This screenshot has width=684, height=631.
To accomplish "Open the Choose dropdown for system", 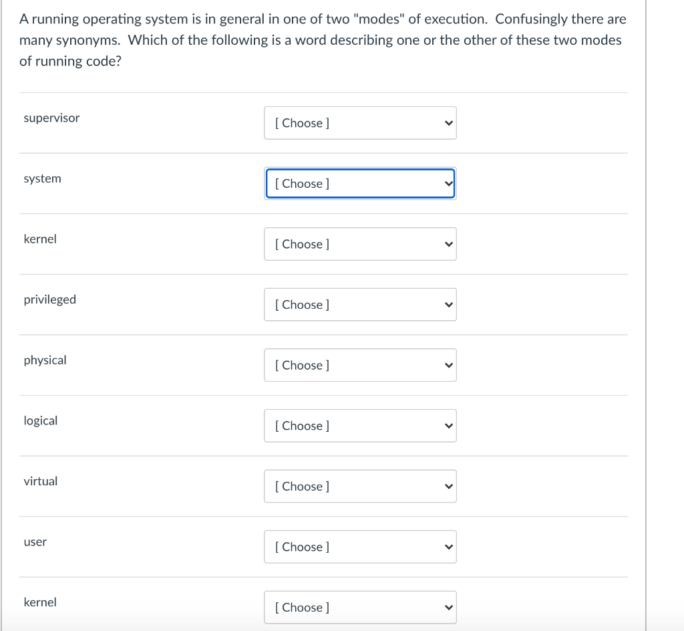I will coord(359,184).
